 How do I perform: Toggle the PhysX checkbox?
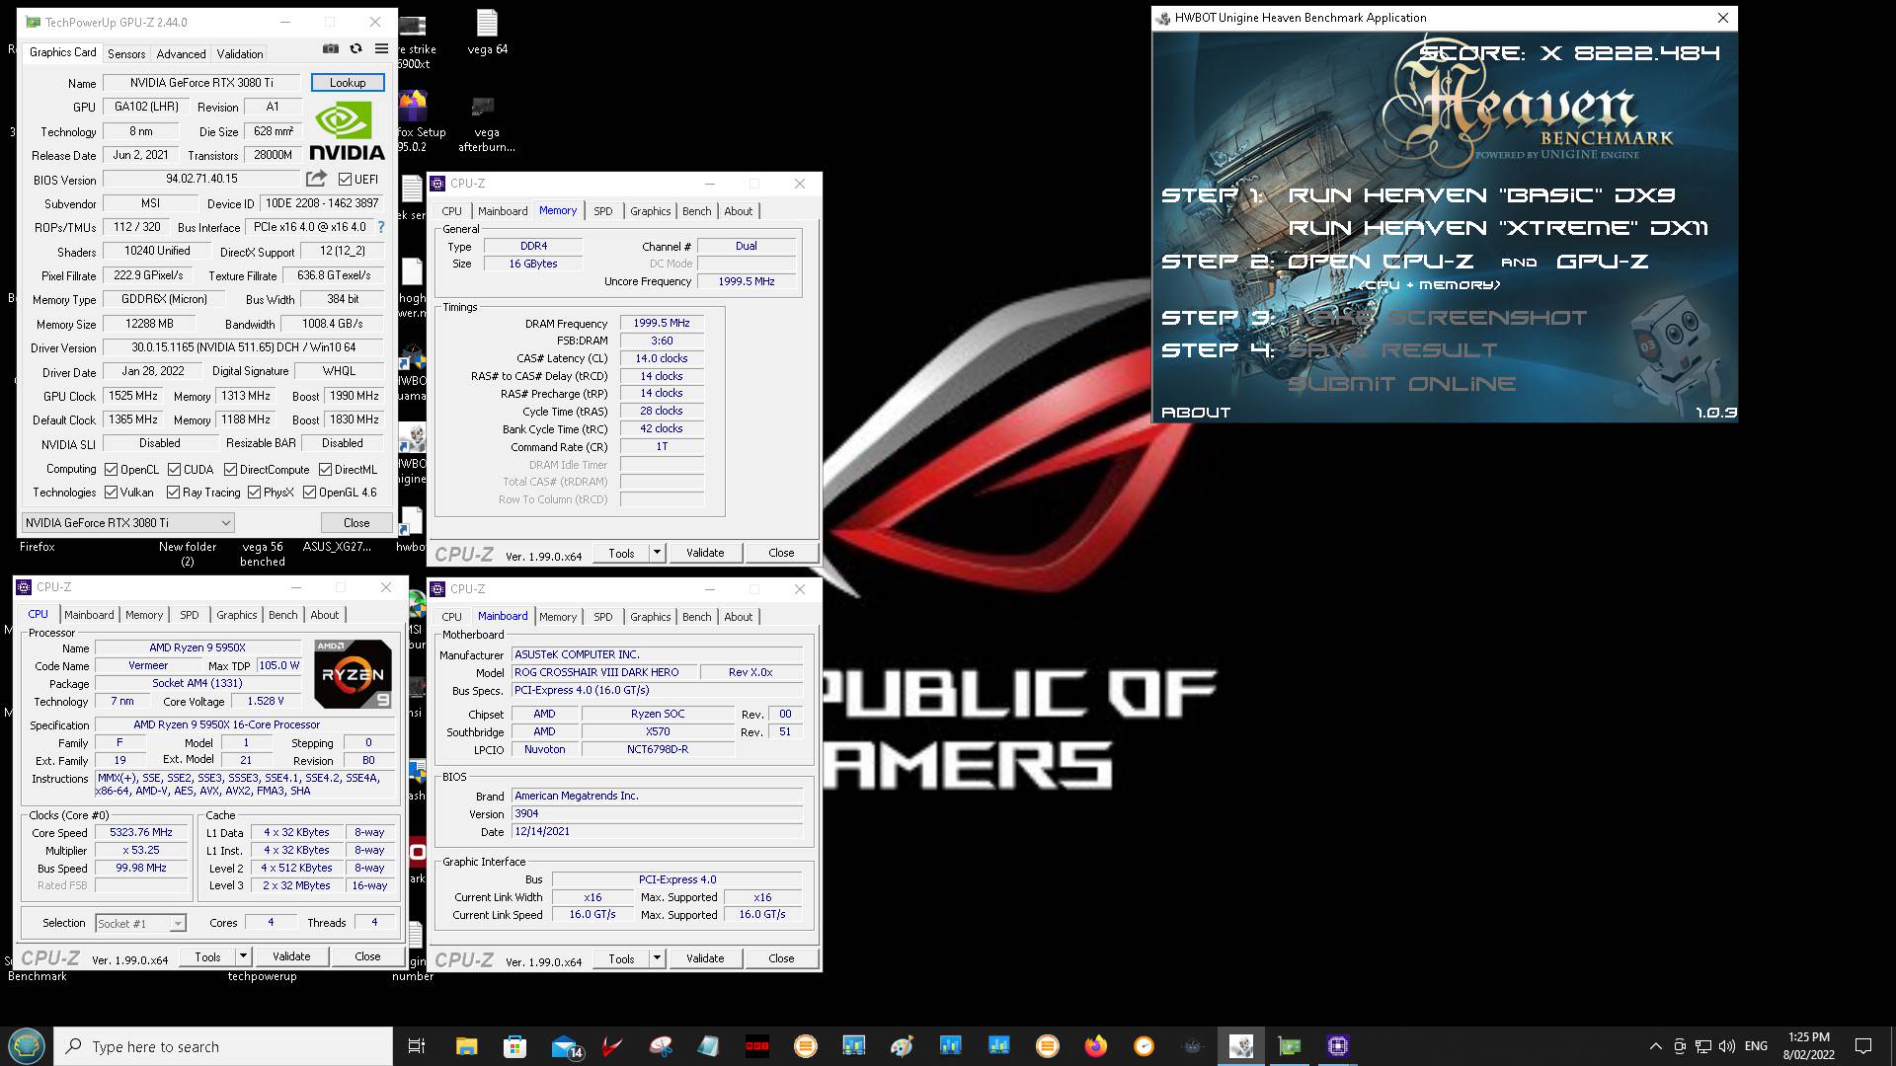click(254, 493)
